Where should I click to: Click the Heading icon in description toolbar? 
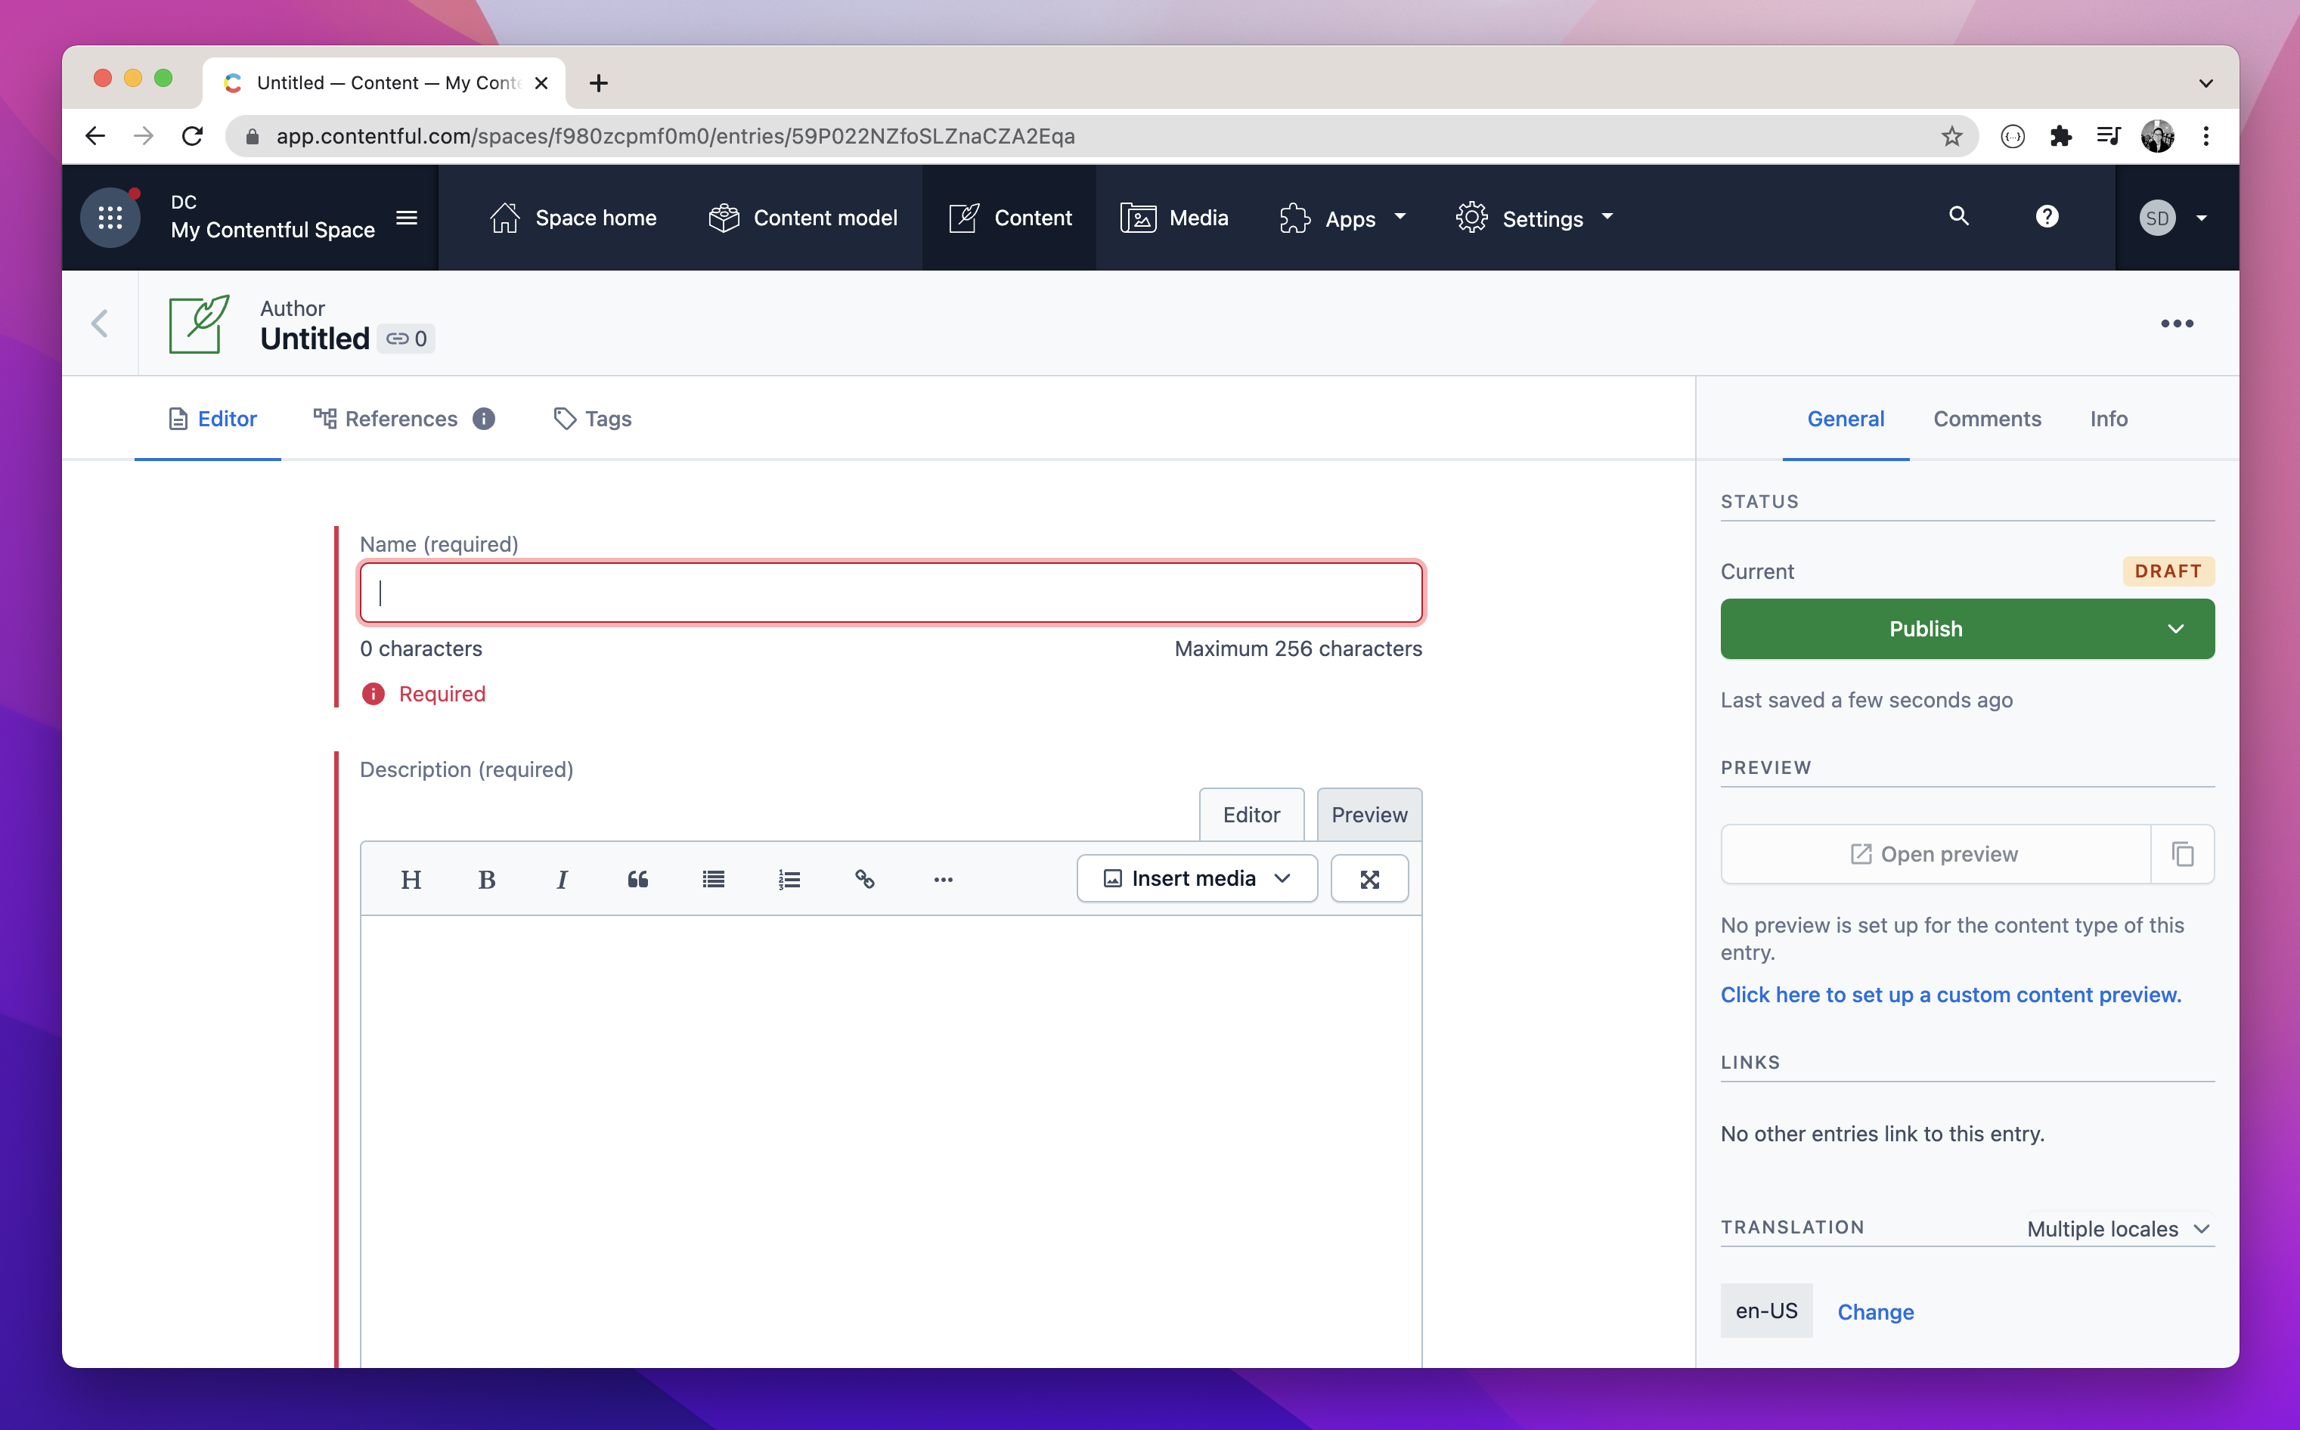(x=411, y=880)
